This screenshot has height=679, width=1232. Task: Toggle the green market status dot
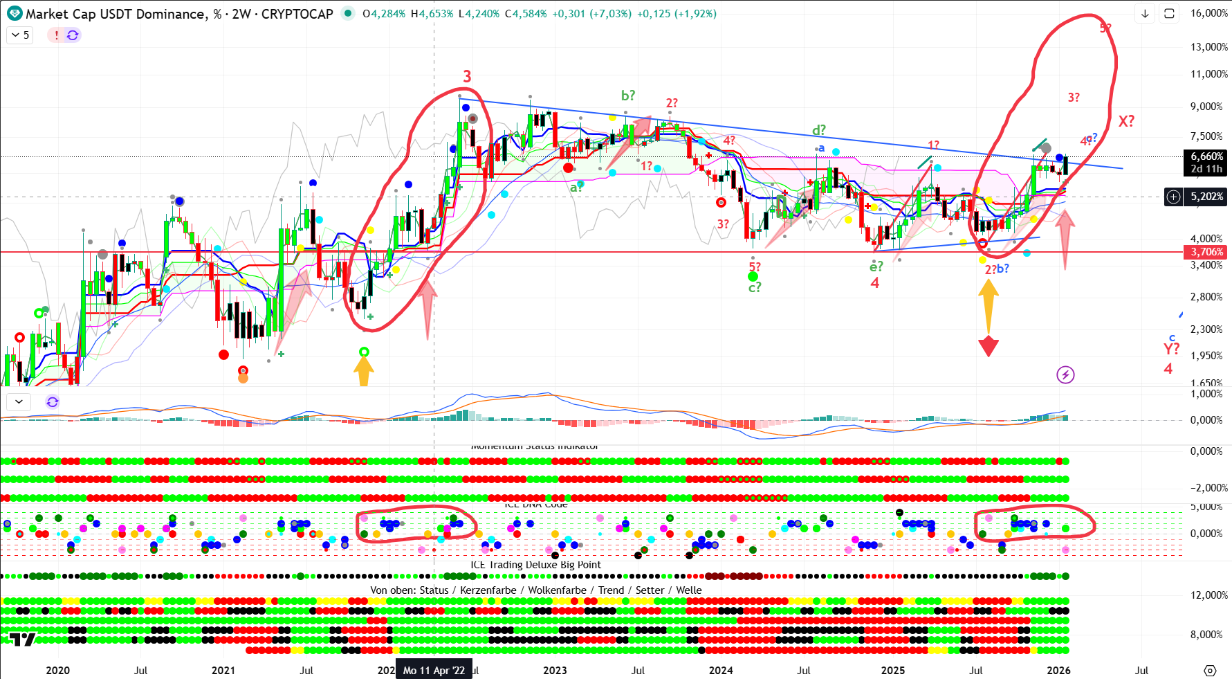(x=348, y=13)
